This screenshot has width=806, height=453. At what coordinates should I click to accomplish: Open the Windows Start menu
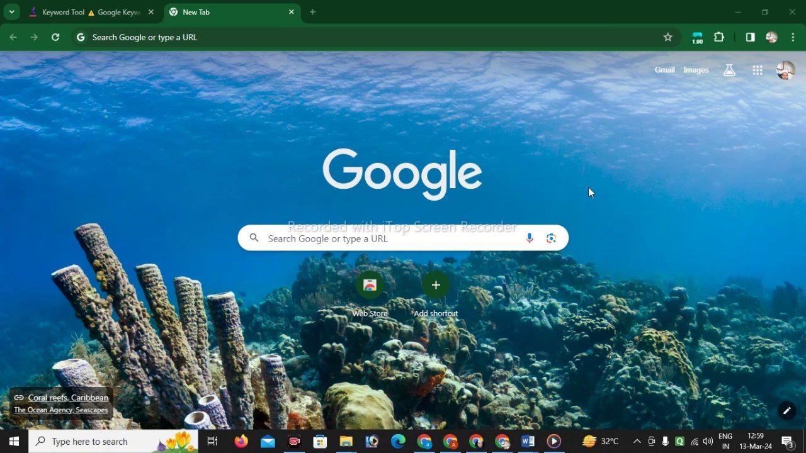point(14,441)
